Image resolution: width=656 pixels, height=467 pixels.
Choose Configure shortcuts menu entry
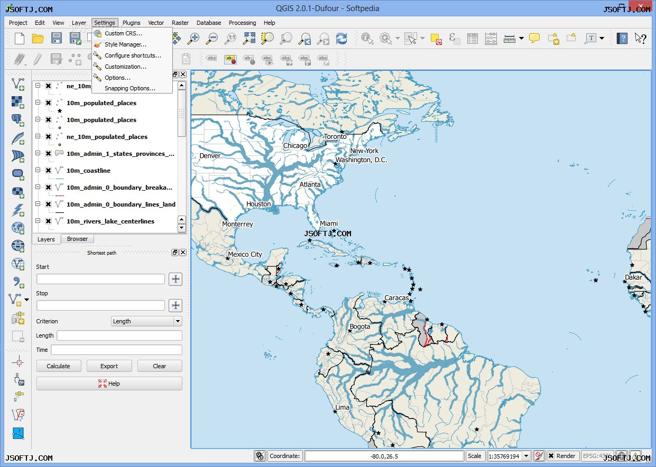(133, 55)
